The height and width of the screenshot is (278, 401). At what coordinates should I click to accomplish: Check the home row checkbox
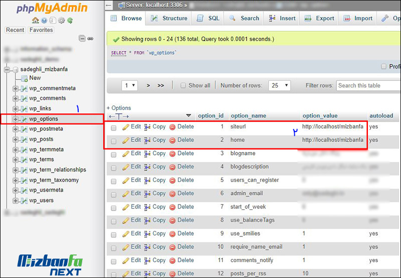pos(114,141)
